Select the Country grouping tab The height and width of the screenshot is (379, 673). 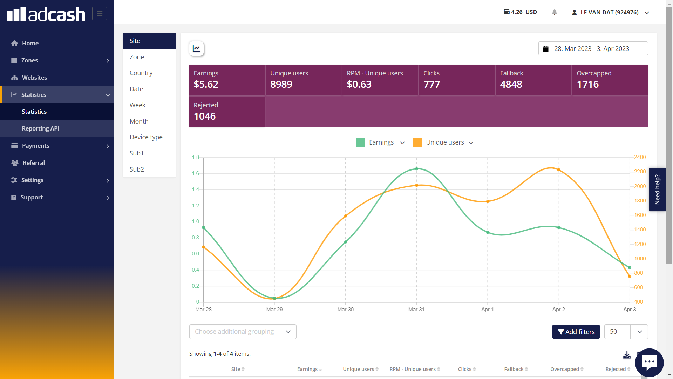(x=149, y=73)
